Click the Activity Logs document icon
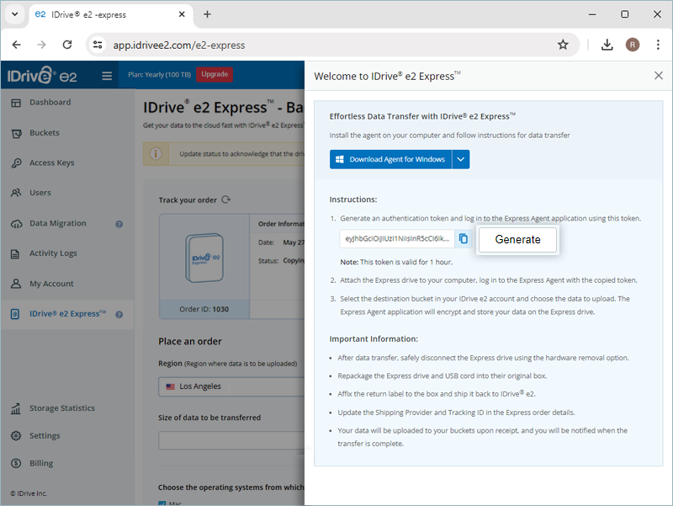 click(15, 254)
